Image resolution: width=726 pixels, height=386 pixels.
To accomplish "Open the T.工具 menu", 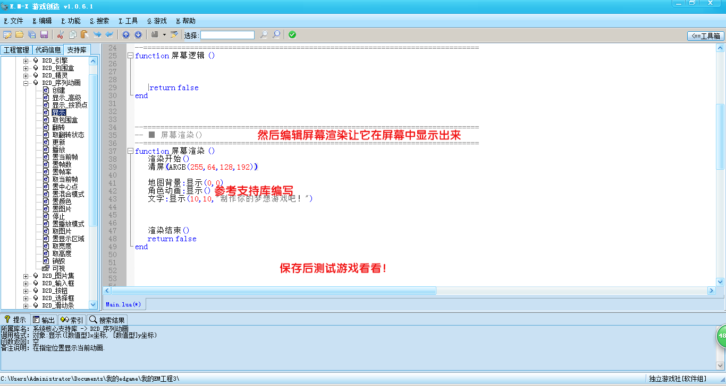I will (128, 21).
